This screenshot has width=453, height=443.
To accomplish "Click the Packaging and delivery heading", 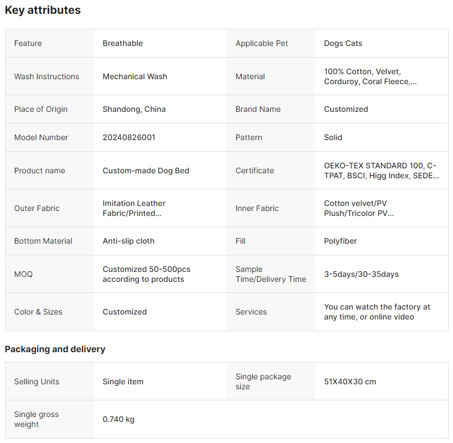I will 55,349.
